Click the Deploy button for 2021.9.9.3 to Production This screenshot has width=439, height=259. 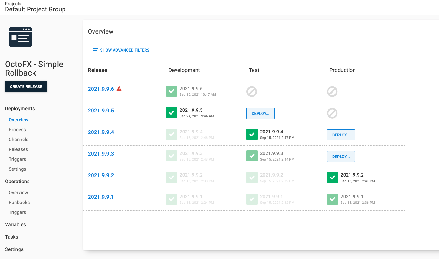(341, 157)
